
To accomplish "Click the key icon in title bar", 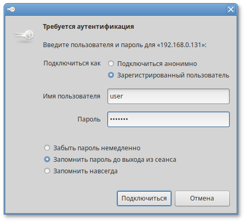I will coord(11,9).
